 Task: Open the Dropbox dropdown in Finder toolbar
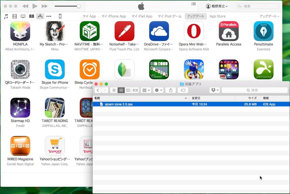click(215, 90)
